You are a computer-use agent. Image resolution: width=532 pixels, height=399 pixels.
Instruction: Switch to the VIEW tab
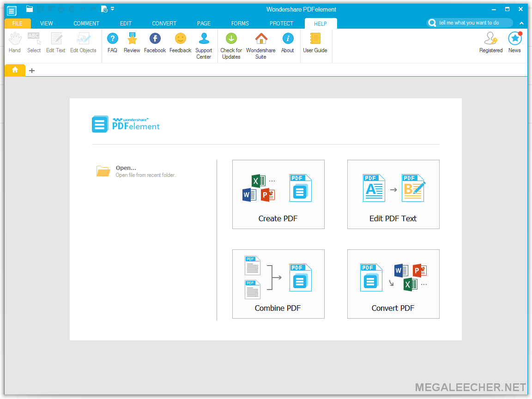pos(47,24)
